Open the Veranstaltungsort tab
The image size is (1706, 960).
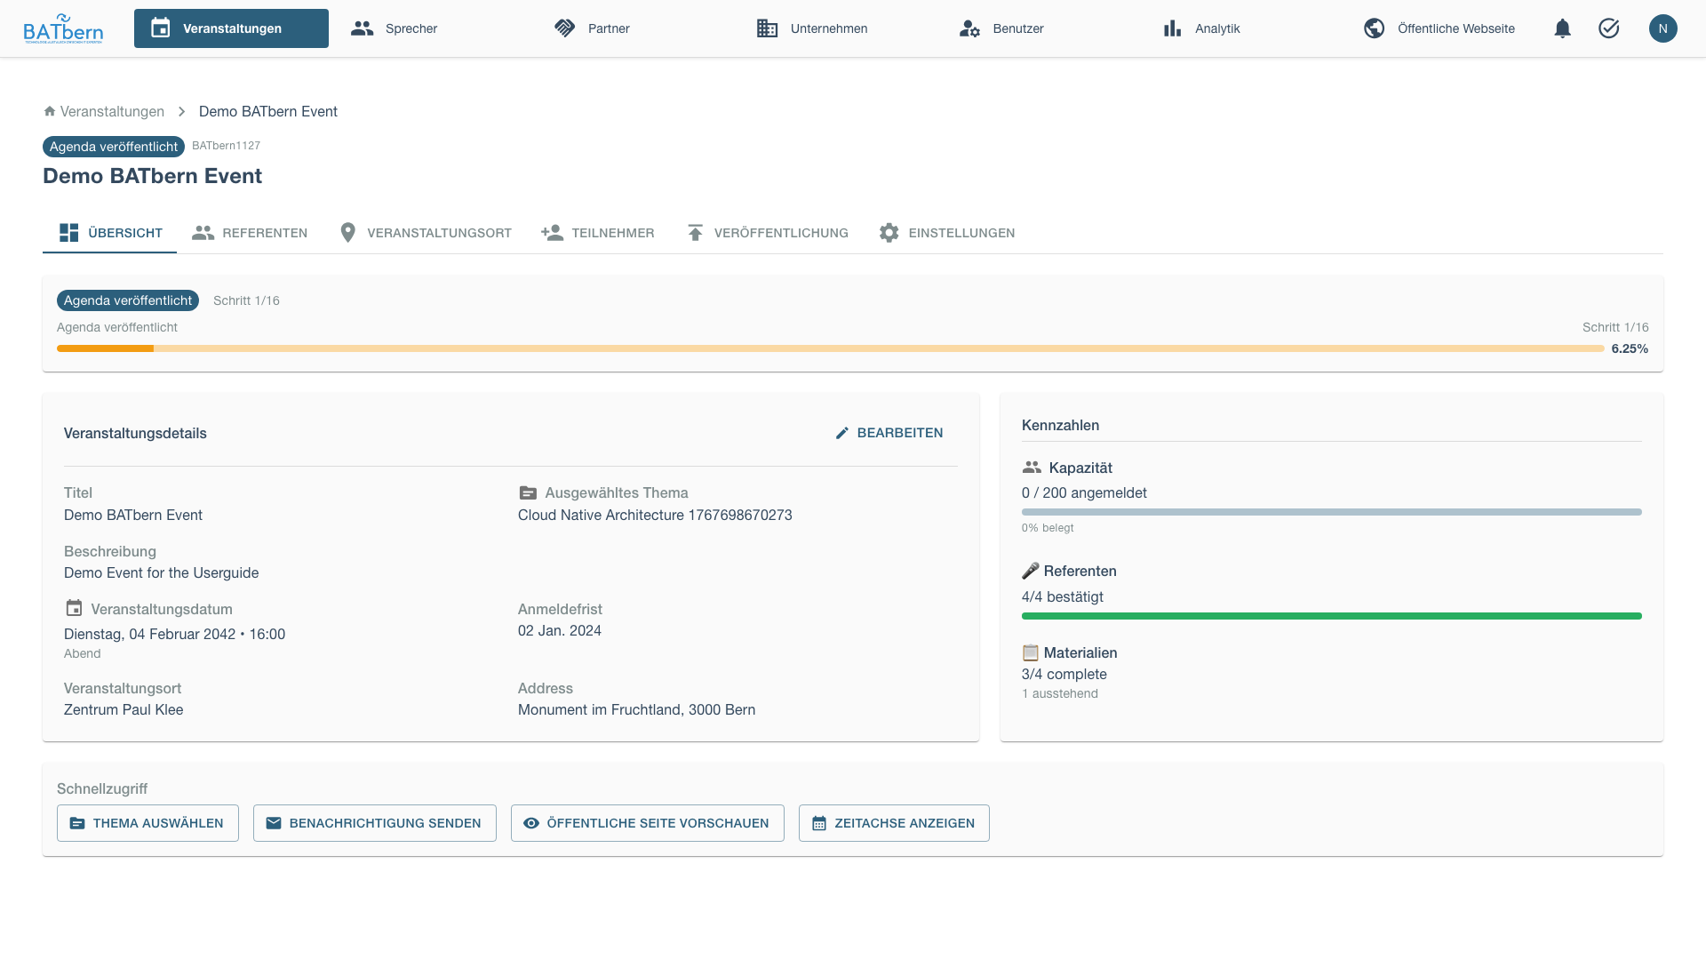point(425,233)
